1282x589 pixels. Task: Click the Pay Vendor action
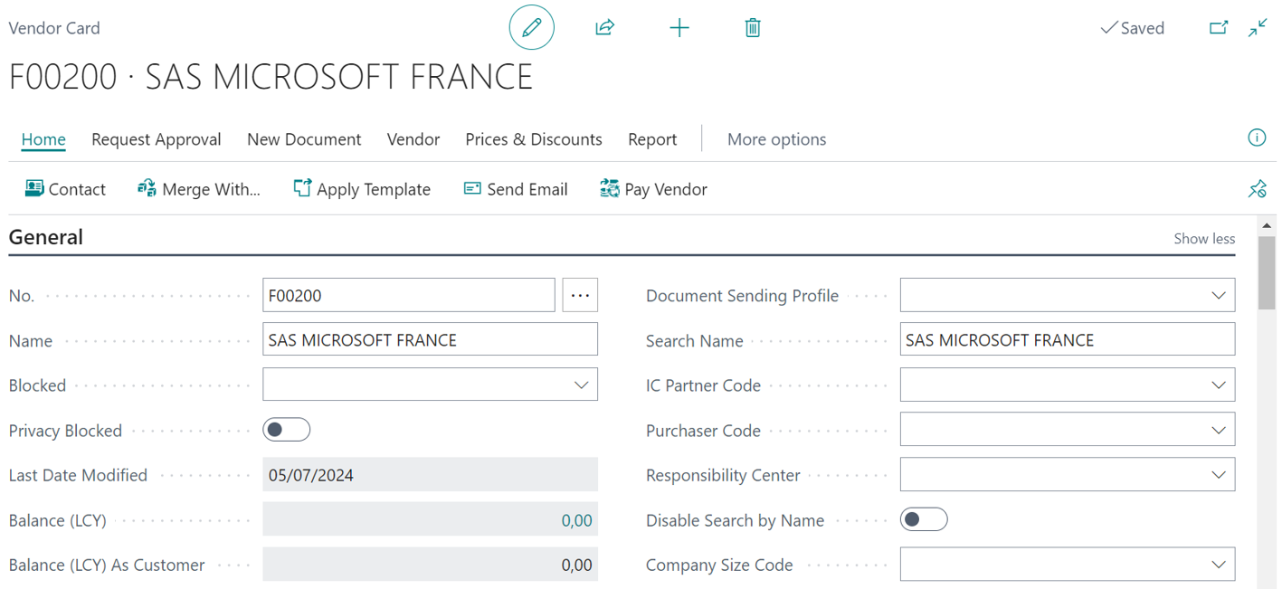coord(653,189)
